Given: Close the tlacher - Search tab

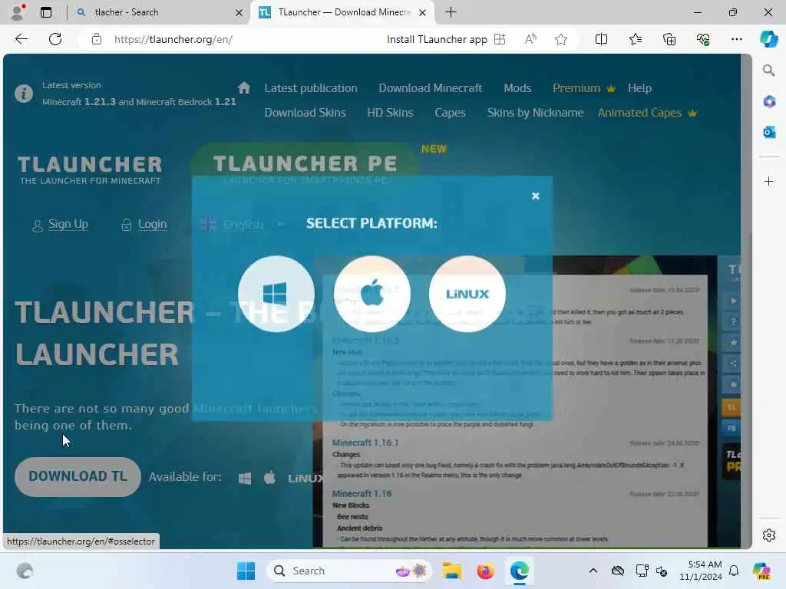Looking at the screenshot, I should pyautogui.click(x=239, y=12).
